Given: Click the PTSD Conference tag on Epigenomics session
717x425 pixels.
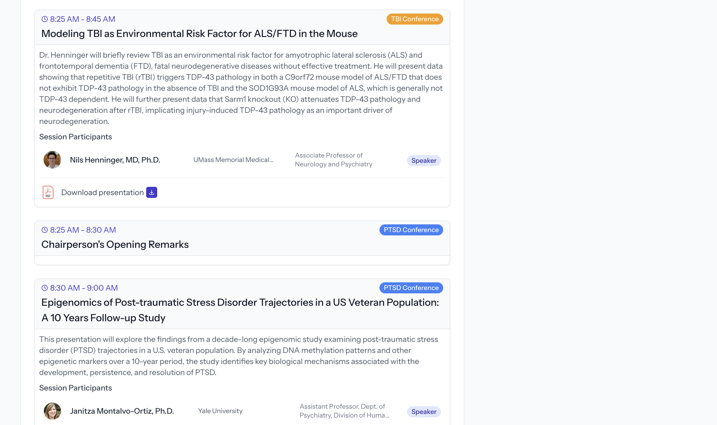Looking at the screenshot, I should click(x=411, y=288).
